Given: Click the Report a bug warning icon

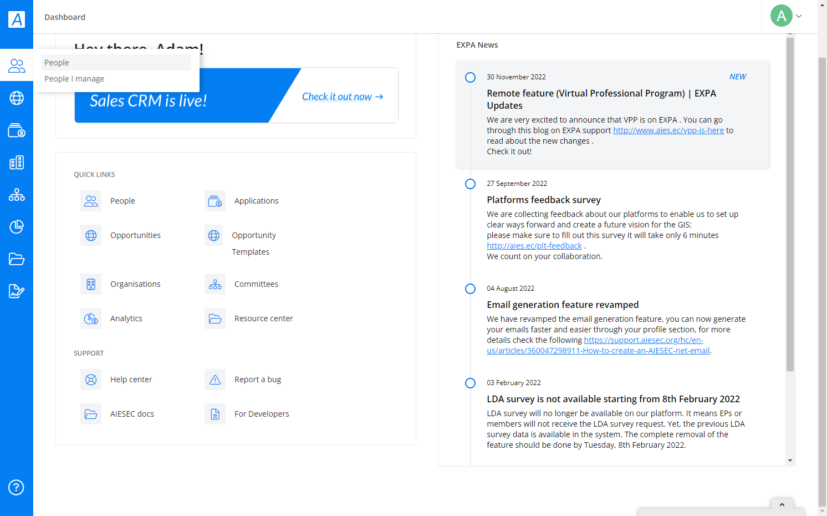Looking at the screenshot, I should (215, 380).
